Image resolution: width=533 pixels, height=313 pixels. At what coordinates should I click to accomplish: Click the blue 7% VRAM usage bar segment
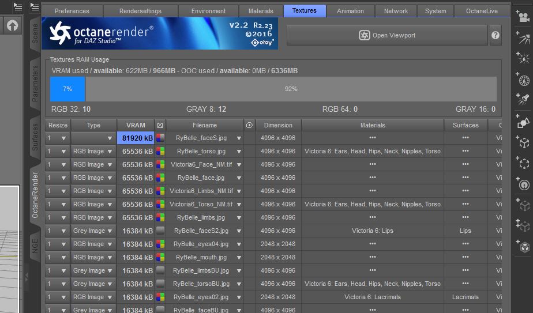[67, 89]
